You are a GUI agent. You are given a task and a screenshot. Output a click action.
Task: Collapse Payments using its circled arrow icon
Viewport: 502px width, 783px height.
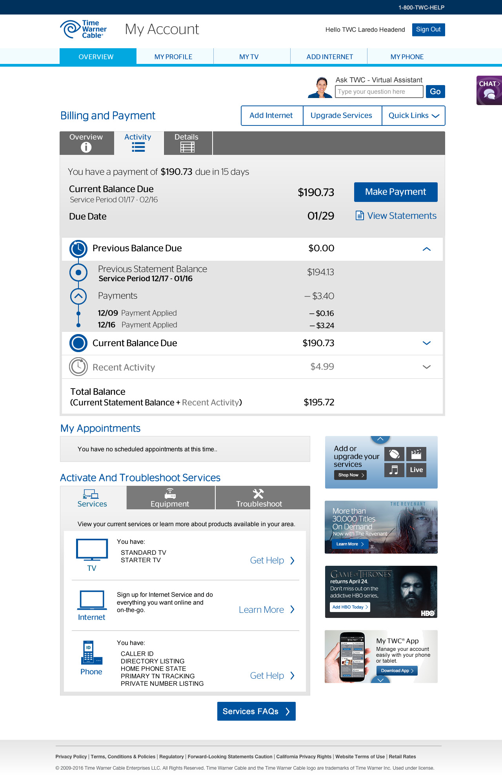(x=78, y=296)
